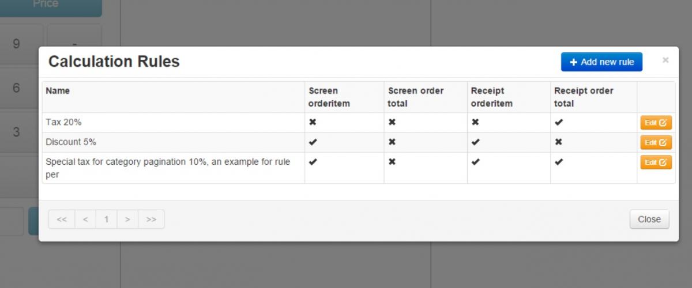Click Special tax Screen order total cross
This screenshot has width=692, height=288.
(x=392, y=162)
